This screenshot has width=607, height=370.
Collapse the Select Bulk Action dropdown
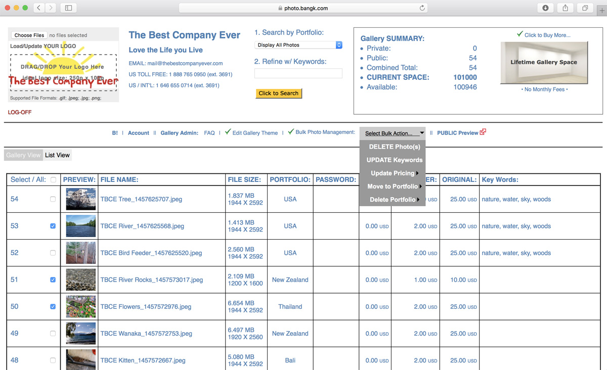click(x=393, y=133)
